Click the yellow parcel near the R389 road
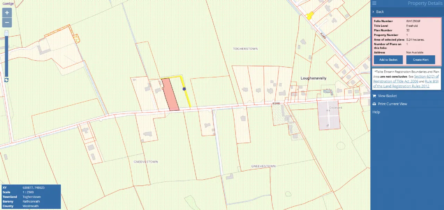The width and height of the screenshot is (444, 210). pyautogui.click(x=310, y=15)
